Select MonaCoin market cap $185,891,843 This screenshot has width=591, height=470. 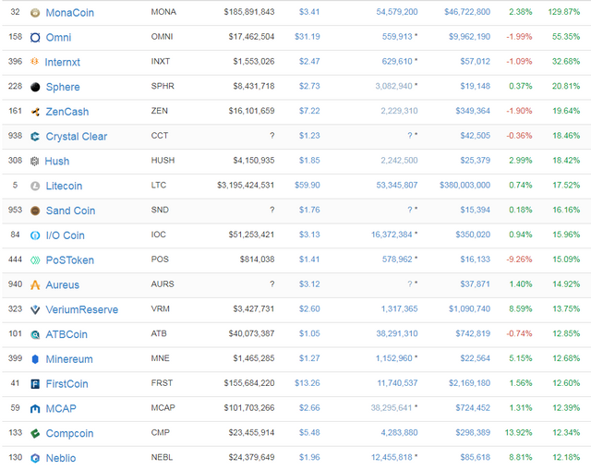tap(249, 12)
